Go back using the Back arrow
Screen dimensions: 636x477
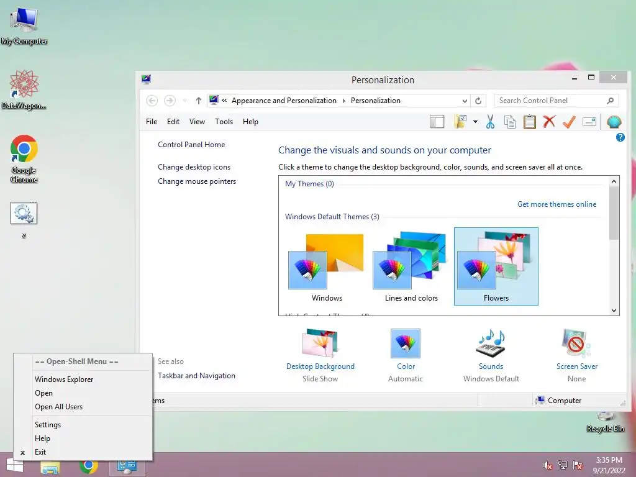point(152,101)
